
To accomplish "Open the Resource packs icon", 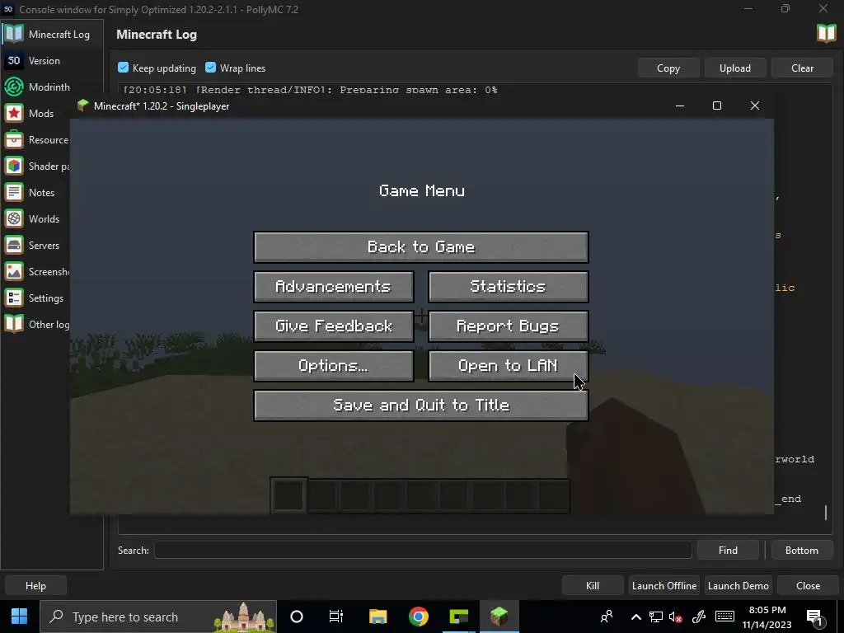I will pos(14,139).
